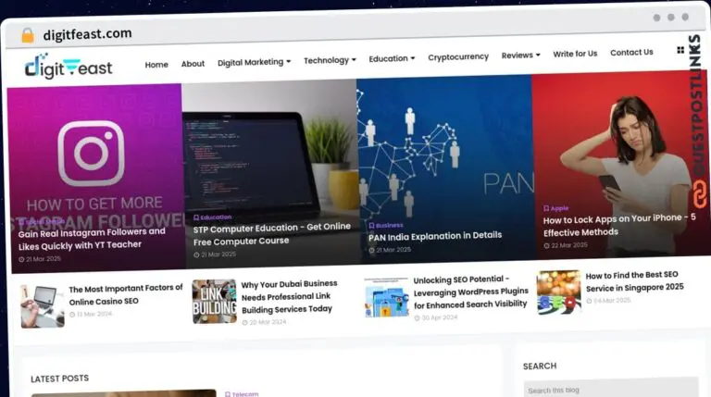711x397 pixels.
Task: Expand the Reviews dropdown menu
Action: coord(520,55)
